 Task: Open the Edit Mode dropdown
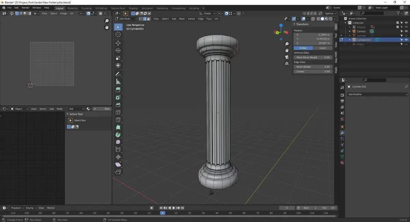pos(126,19)
